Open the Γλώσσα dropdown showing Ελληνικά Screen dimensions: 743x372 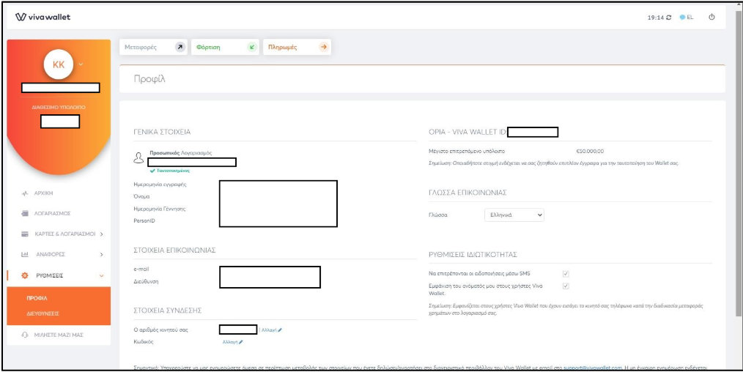click(514, 215)
